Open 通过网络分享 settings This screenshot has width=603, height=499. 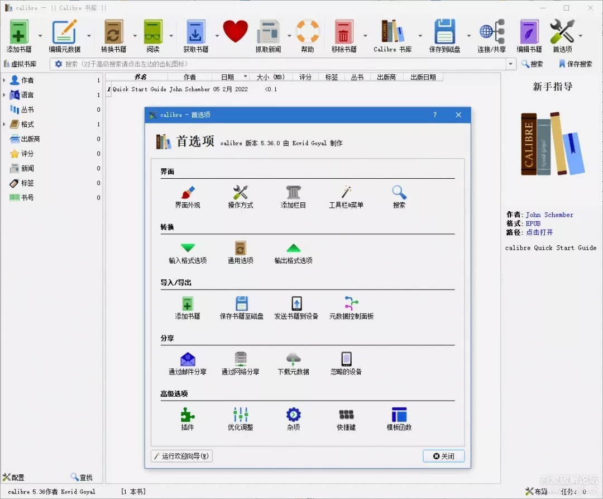[x=240, y=364]
